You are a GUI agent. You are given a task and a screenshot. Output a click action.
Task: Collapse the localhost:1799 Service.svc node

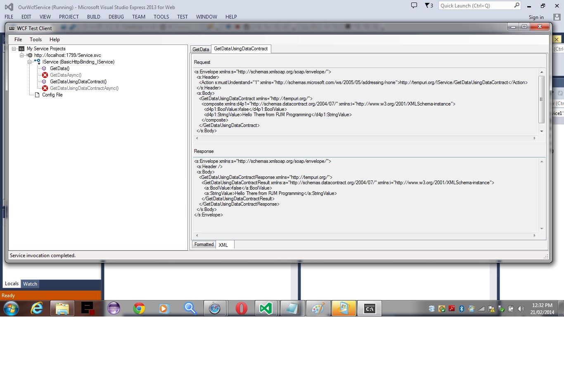22,55
